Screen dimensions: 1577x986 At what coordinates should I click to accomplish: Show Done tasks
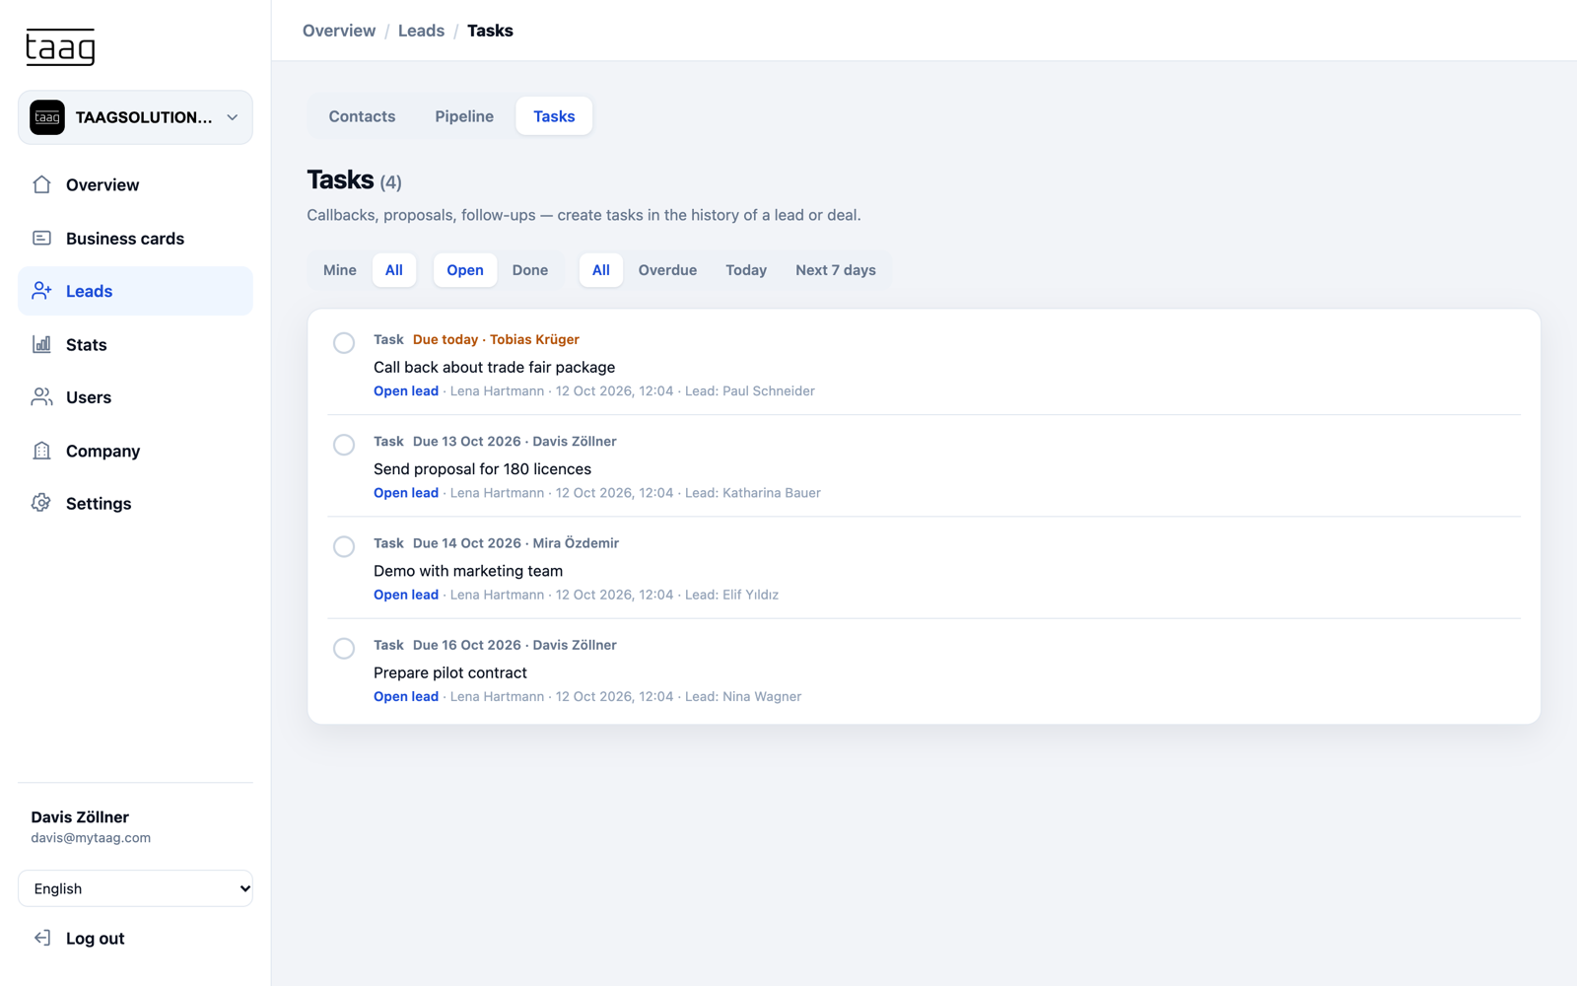(530, 270)
